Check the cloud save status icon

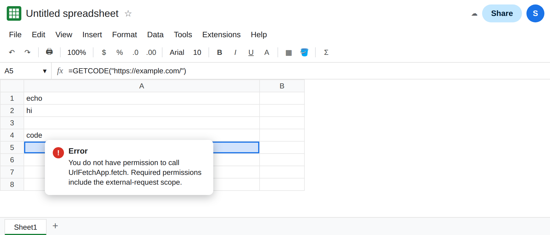coord(474,14)
